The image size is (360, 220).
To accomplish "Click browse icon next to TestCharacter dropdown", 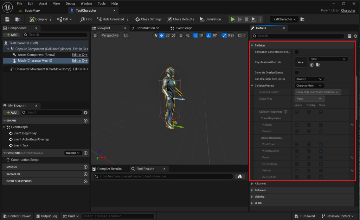I will point(302,19).
